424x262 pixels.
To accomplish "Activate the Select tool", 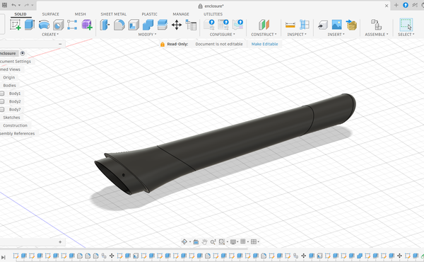I will tap(406, 25).
